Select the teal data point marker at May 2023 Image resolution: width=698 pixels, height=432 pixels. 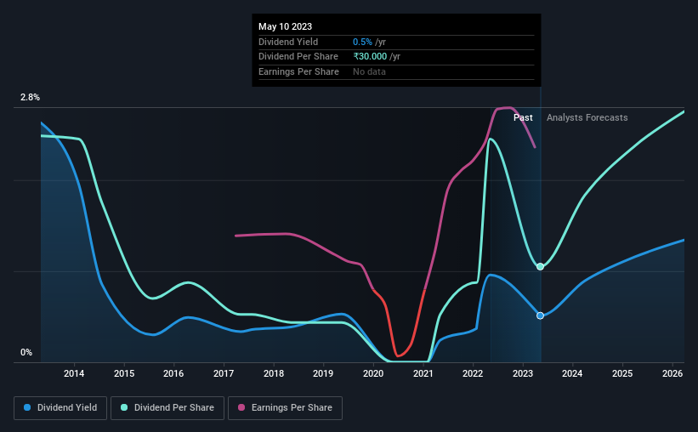click(x=540, y=267)
